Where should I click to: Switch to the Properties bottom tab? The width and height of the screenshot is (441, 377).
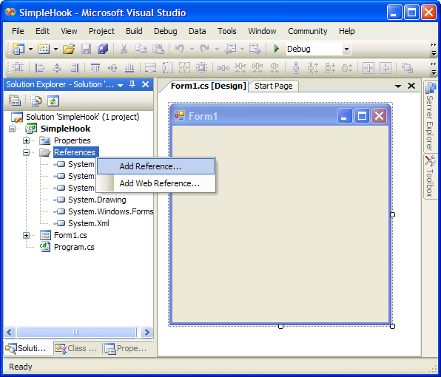[x=126, y=348]
